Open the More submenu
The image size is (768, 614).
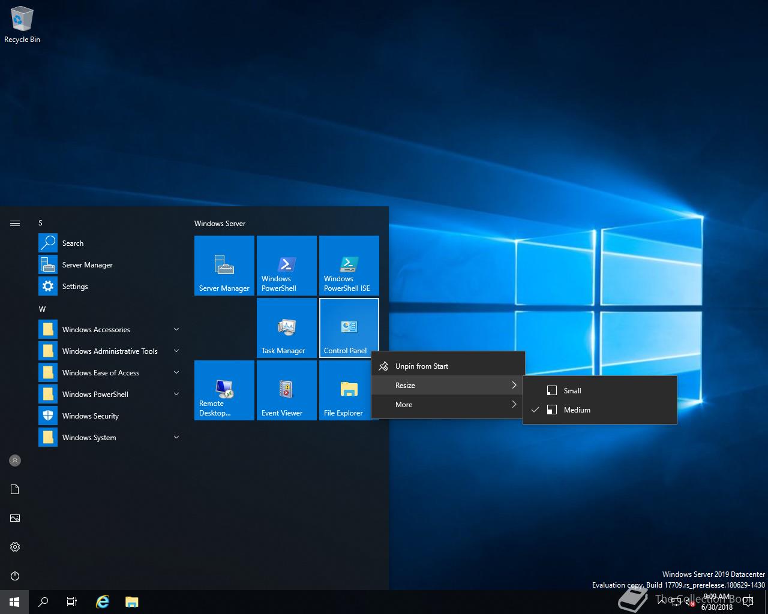[448, 404]
